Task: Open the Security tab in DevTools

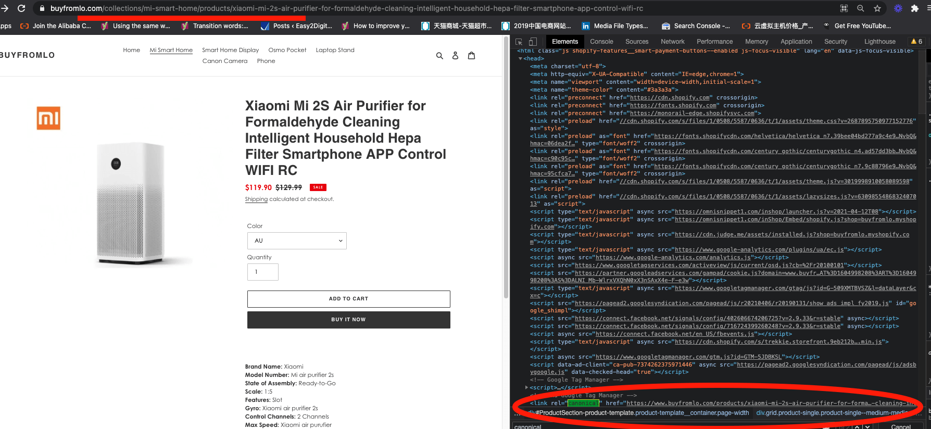Action: tap(836, 42)
